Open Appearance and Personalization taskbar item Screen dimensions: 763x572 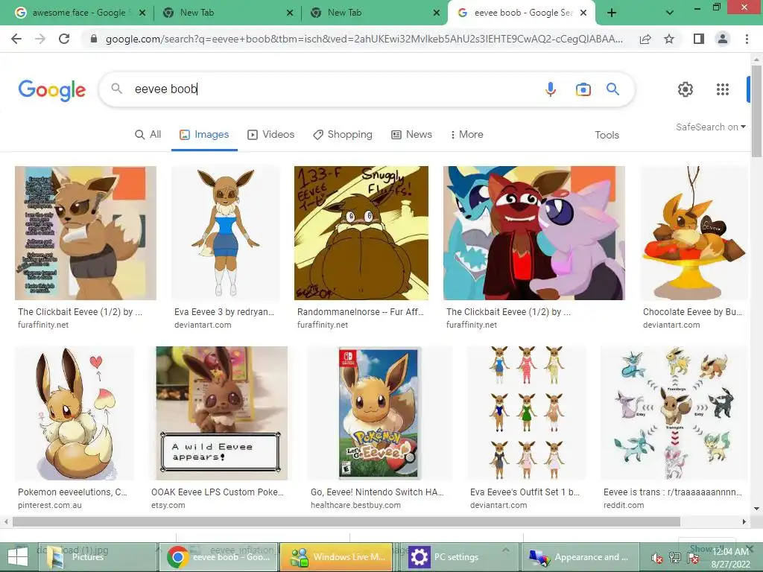coord(579,557)
